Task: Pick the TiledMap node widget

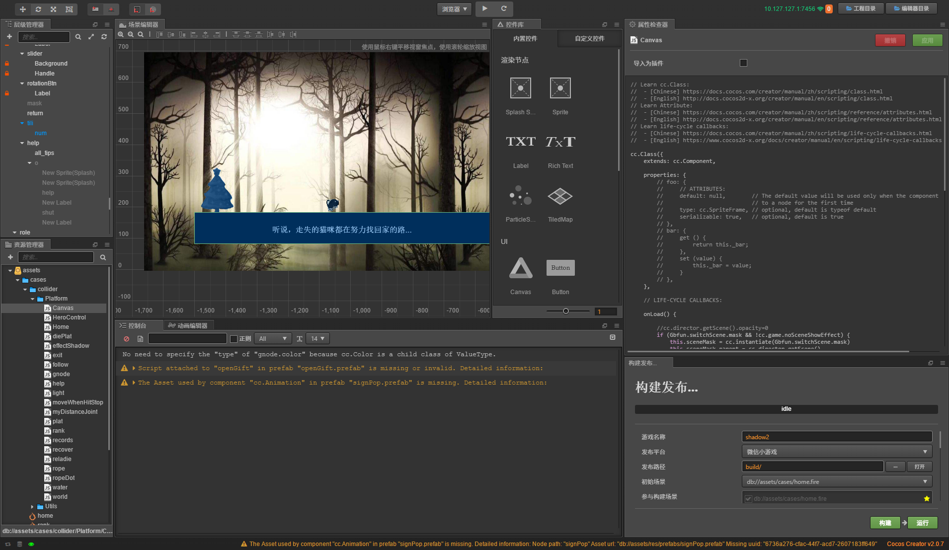Action: [560, 197]
